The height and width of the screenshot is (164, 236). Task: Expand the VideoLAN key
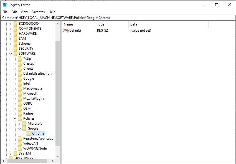(x=15, y=144)
